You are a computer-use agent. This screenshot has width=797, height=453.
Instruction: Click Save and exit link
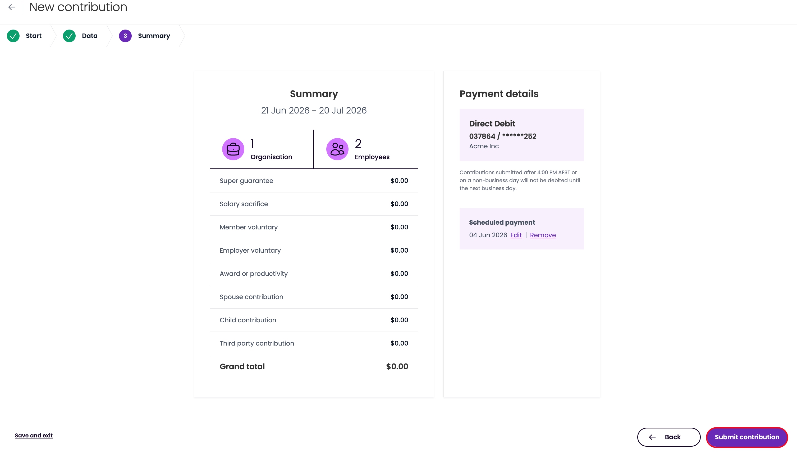click(x=34, y=436)
